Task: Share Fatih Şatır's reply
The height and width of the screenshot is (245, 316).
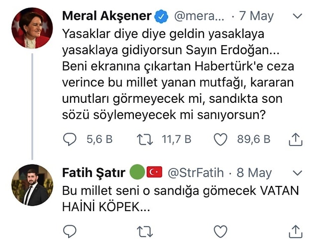Action: tap(296, 232)
